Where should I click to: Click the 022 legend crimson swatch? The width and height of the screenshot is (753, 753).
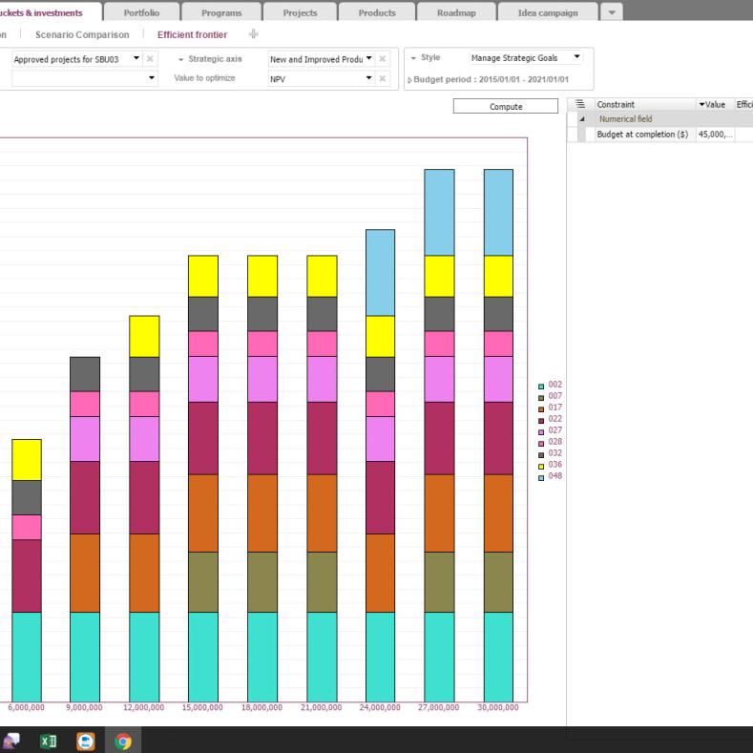point(541,421)
